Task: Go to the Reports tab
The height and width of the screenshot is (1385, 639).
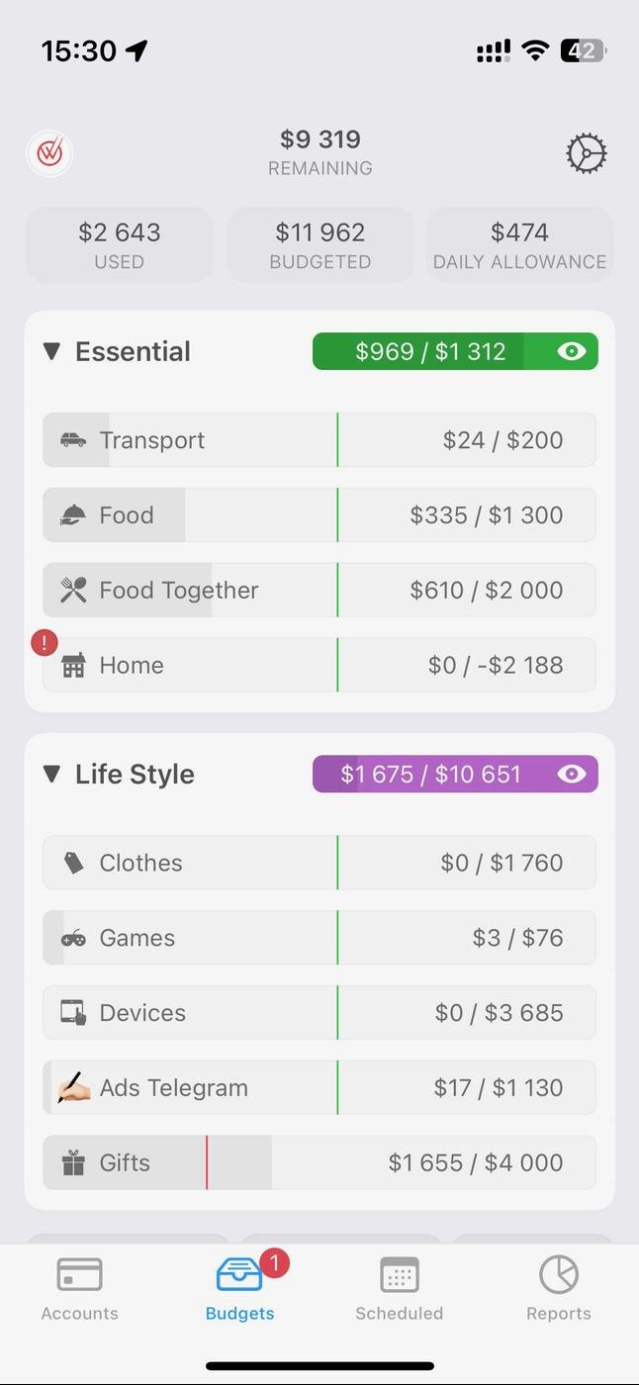Action: point(558,1288)
